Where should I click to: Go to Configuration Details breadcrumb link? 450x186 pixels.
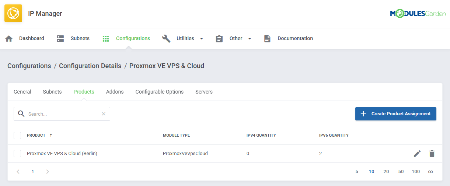90,66
